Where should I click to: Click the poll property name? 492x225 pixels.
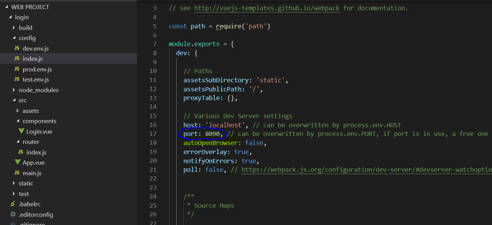point(191,170)
